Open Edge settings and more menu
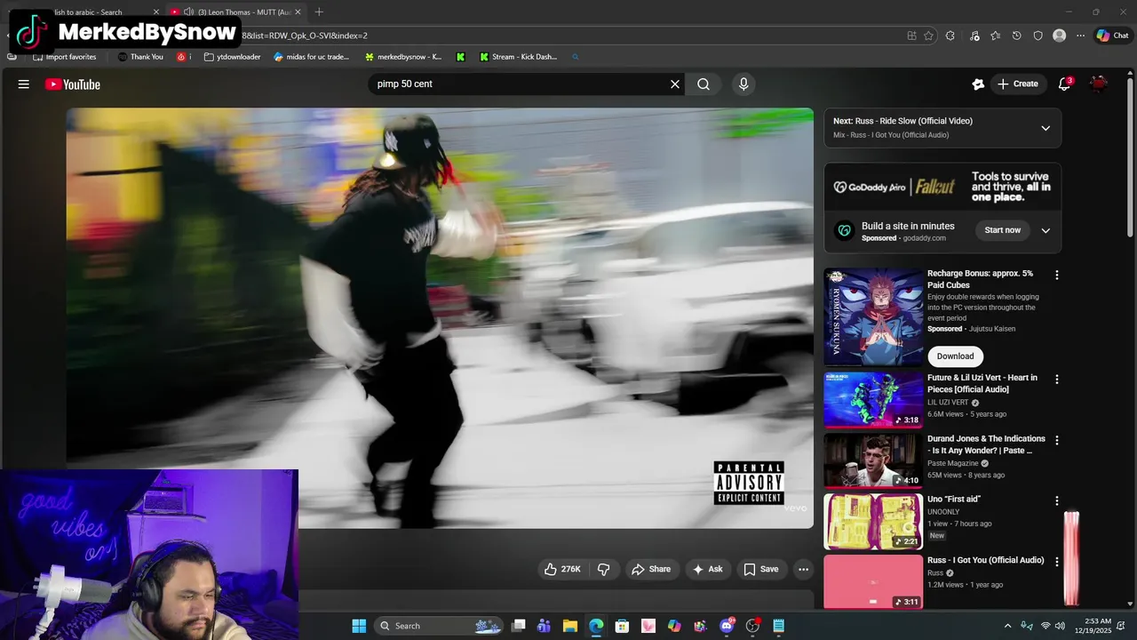The image size is (1137, 640). [x=1080, y=36]
